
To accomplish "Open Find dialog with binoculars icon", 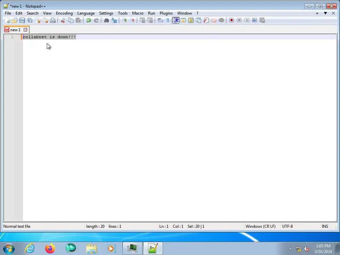I will 106,20.
